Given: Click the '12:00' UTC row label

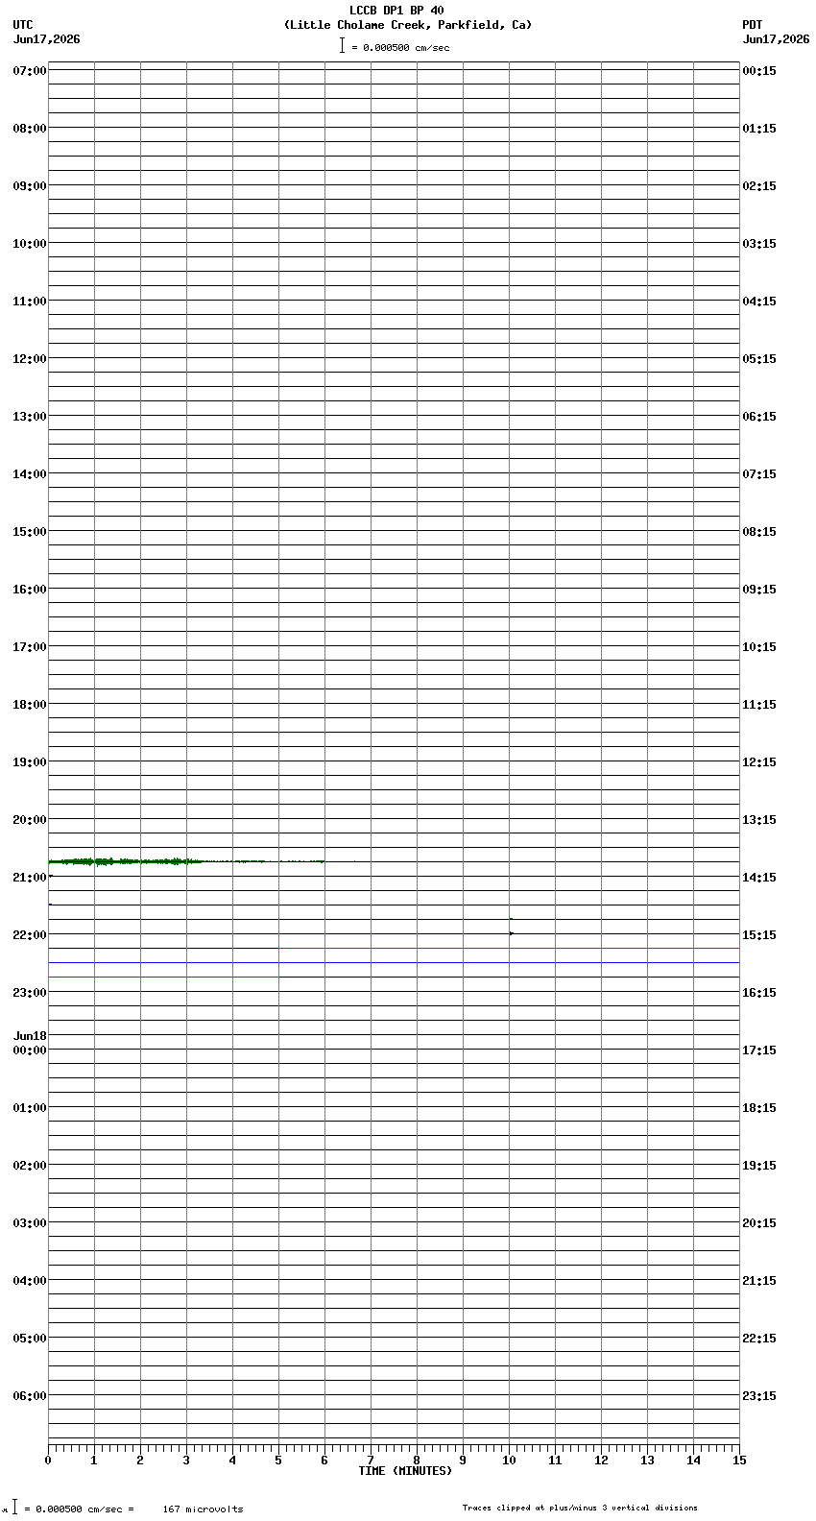Looking at the screenshot, I should 30,359.
